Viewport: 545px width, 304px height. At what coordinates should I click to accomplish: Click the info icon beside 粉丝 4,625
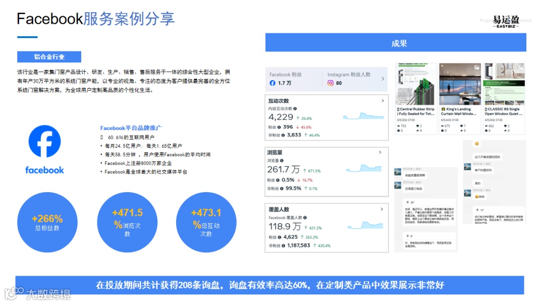tap(280, 237)
